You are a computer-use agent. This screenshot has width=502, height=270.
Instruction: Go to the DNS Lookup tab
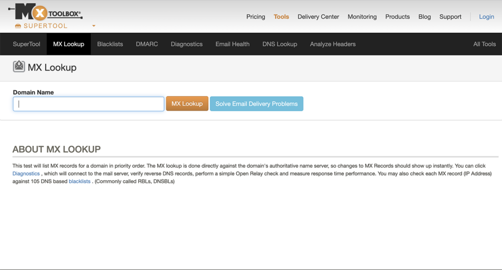pos(279,44)
